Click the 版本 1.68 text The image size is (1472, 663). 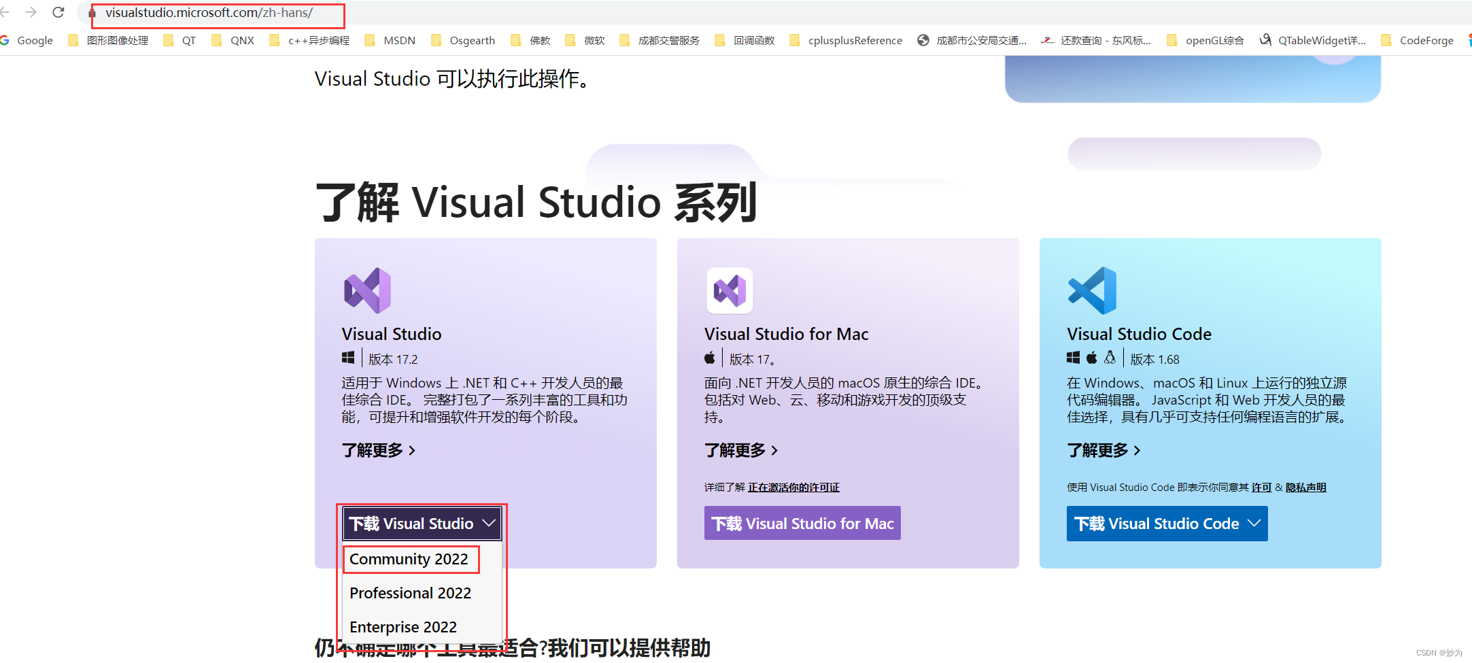[1155, 359]
